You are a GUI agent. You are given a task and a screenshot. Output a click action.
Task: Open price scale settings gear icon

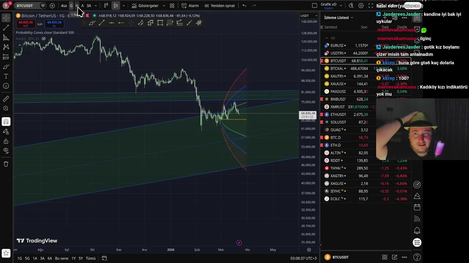(309, 250)
